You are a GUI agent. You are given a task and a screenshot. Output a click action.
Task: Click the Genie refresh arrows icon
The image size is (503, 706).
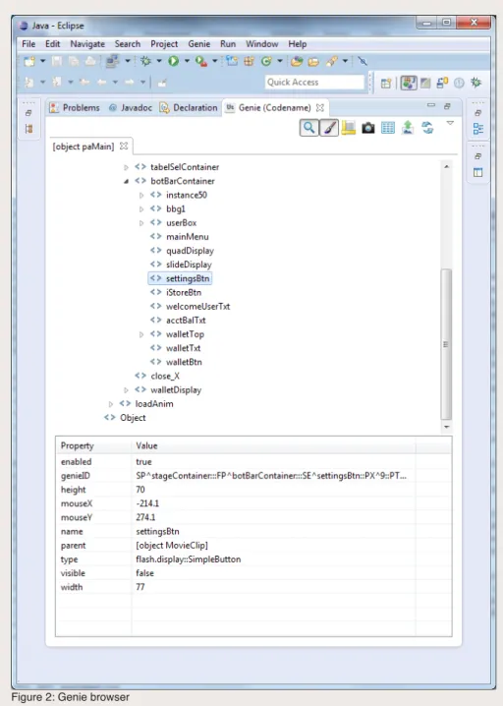pos(427,128)
